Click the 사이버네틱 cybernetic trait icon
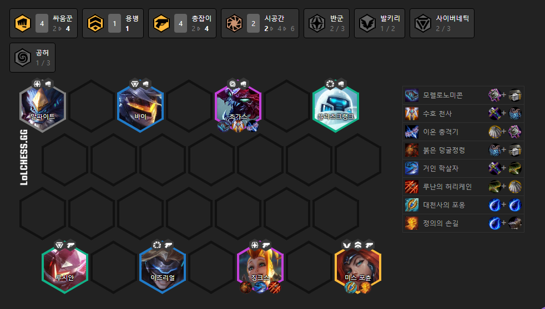The height and width of the screenshot is (309, 545). (x=423, y=24)
